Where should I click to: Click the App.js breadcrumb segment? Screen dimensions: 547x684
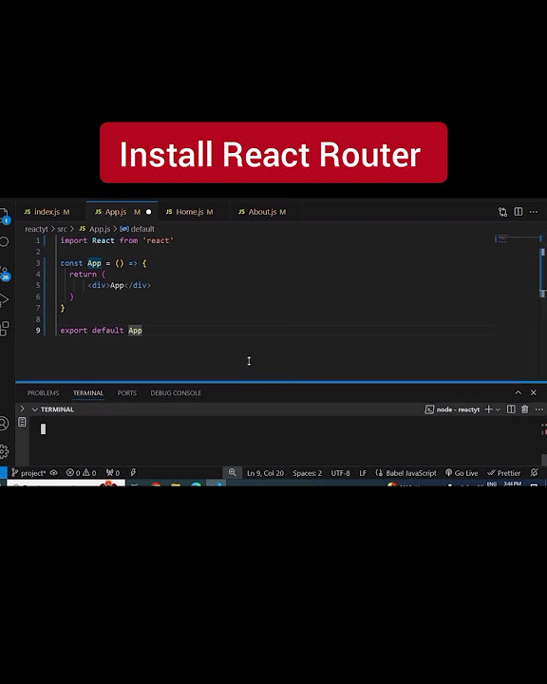click(95, 229)
